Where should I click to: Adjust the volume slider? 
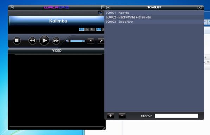coord(78,41)
